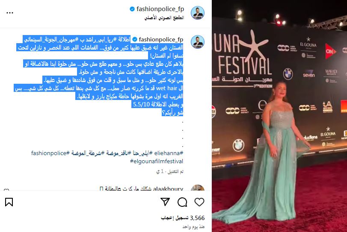Image resolution: width=347 pixels, height=232 pixels.
Task: Click the verified badge in the caption
Action: click(x=135, y=39)
